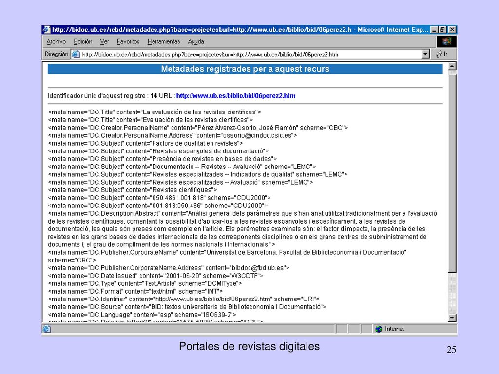Image resolution: width=499 pixels, height=374 pixels.
Task: Click the 'Identificador únic d'aquest registre' text
Action: [x=96, y=96]
